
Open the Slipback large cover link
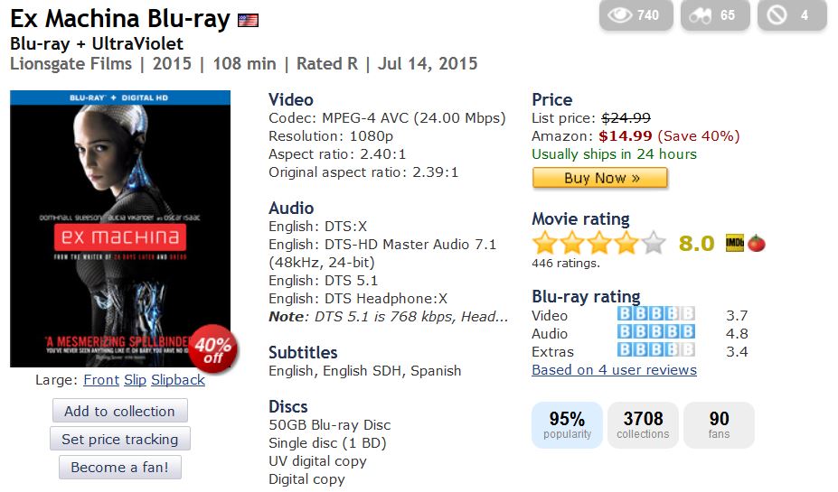point(178,380)
